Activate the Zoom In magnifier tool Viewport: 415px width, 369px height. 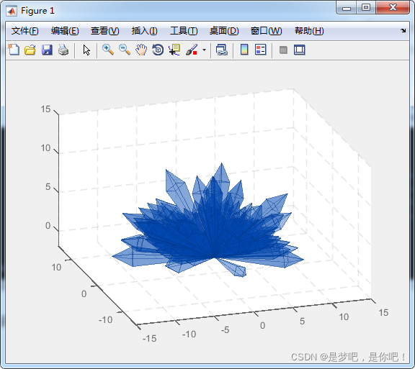tap(108, 50)
